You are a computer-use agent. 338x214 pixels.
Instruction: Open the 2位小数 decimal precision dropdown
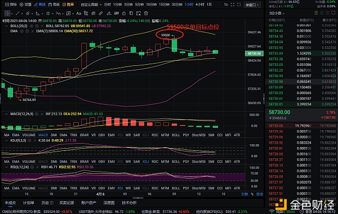tap(277, 14)
